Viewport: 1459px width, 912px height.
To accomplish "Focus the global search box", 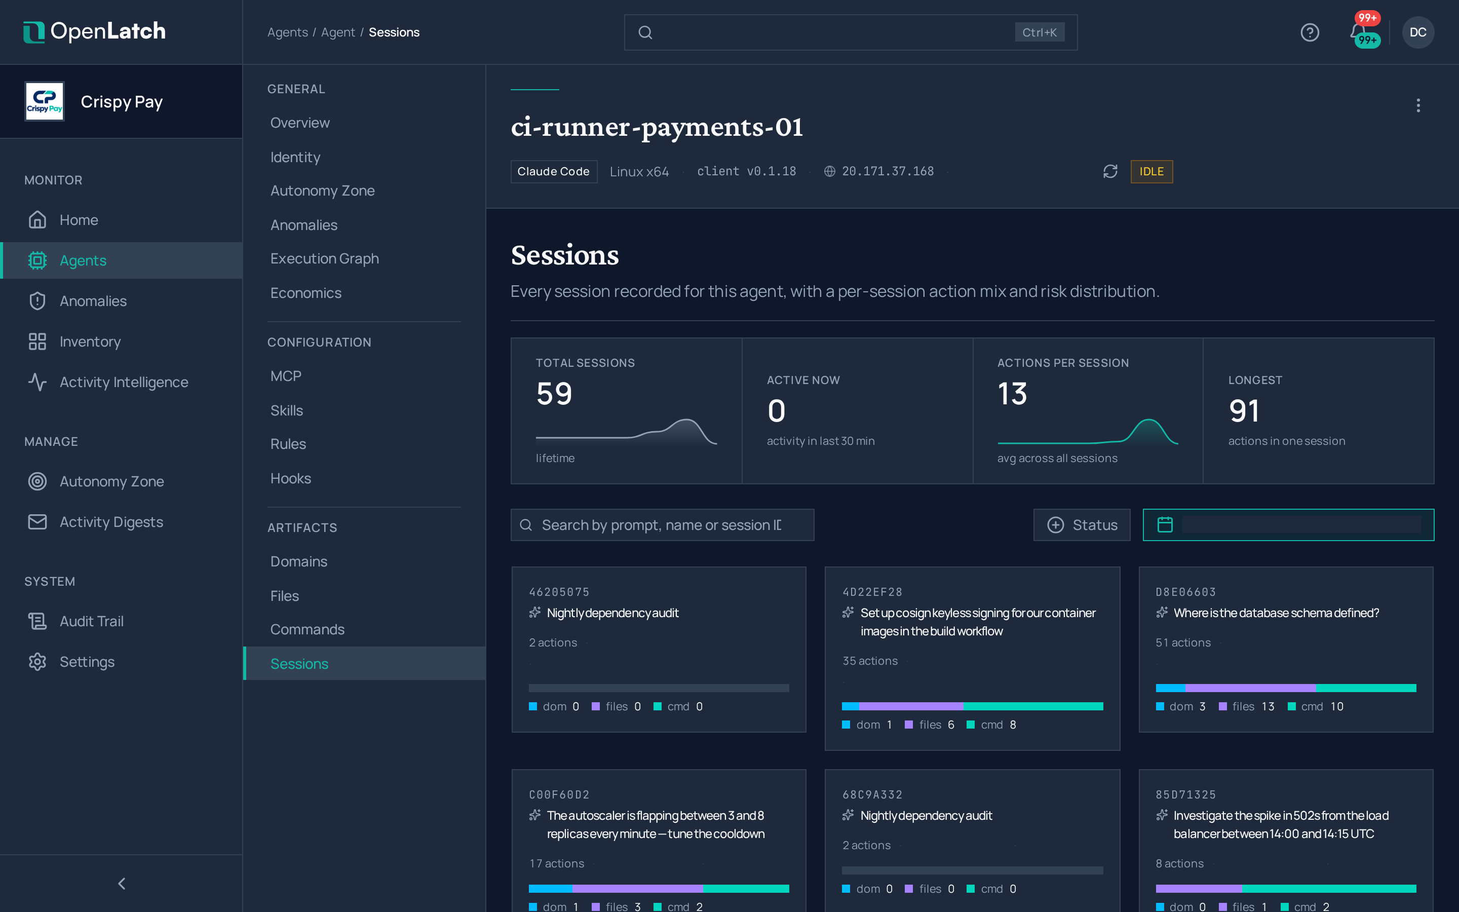I will 851,32.
